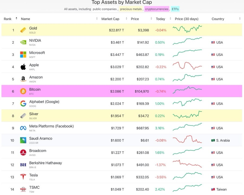244x195 pixels.
Task: Click Apple's 30-day price chart
Action: (x=187, y=65)
